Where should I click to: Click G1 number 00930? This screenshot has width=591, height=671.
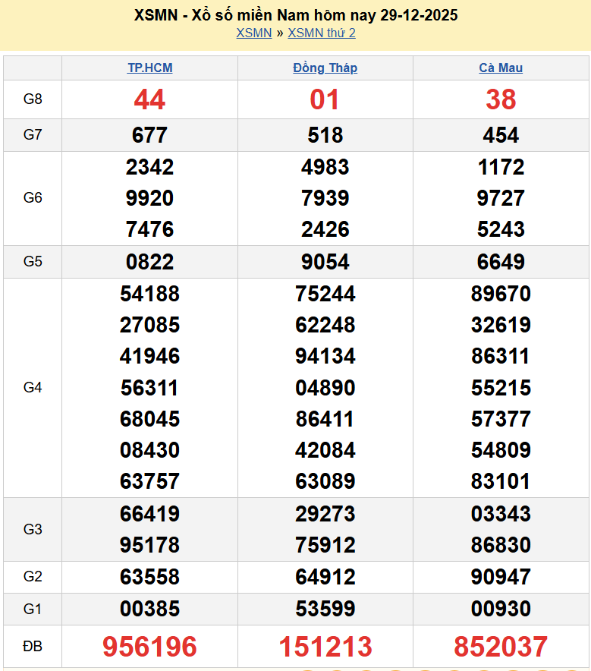point(501,609)
